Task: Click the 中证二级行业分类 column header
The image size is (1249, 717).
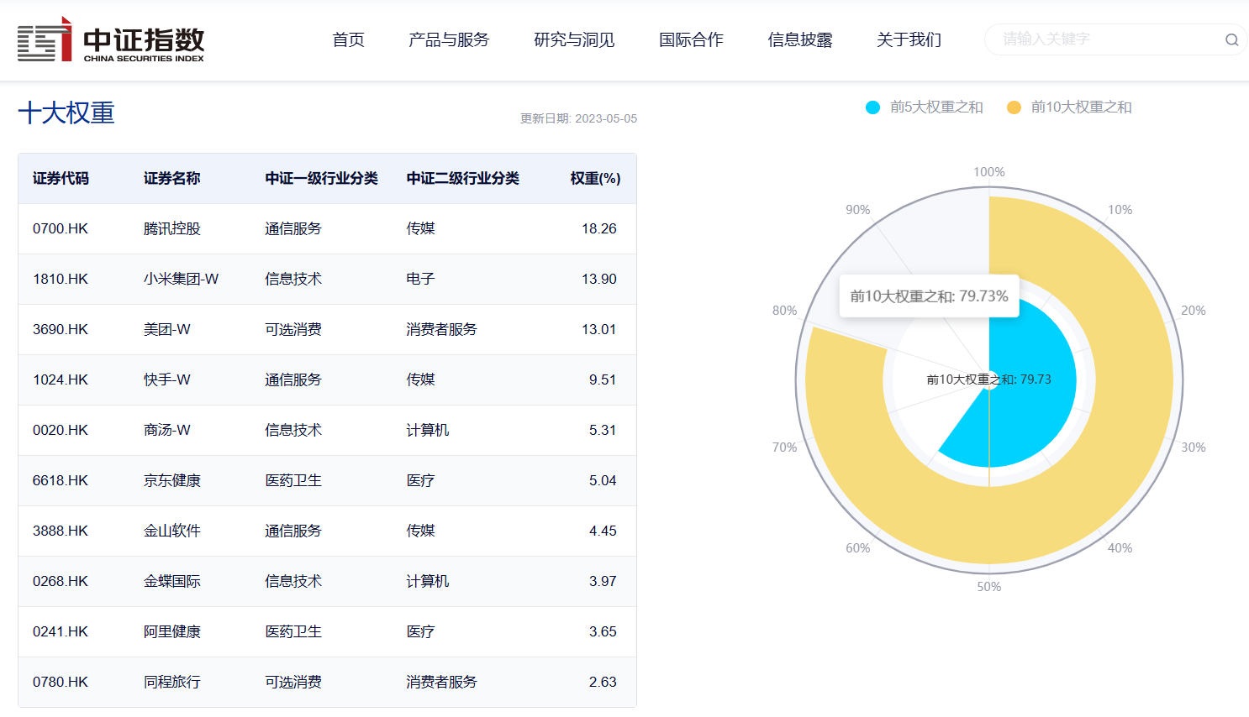Action: coord(462,178)
